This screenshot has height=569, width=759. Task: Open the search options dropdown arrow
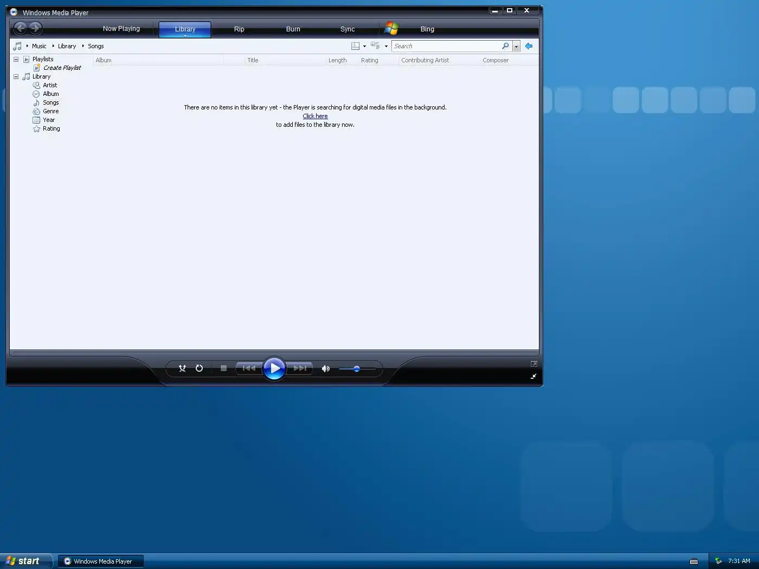(516, 47)
